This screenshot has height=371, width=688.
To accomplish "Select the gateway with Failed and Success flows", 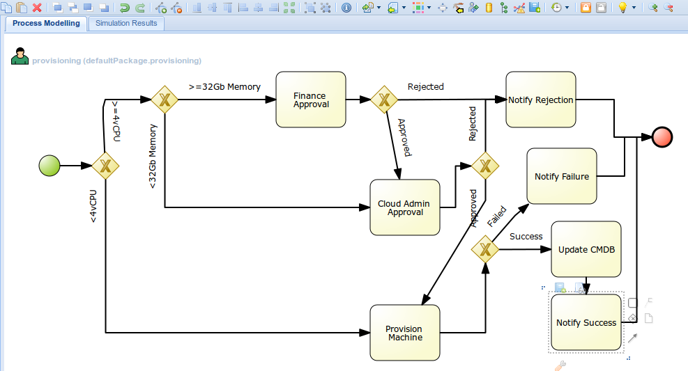I will (x=485, y=249).
